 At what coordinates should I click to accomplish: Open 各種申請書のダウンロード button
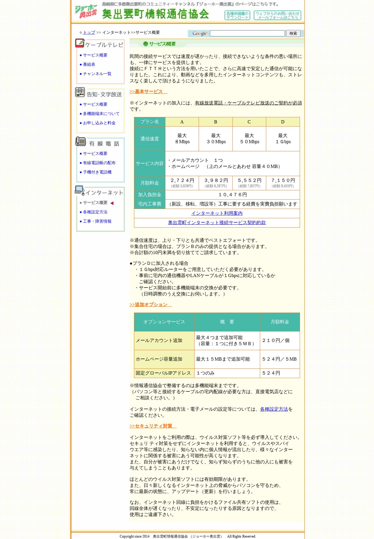[237, 15]
